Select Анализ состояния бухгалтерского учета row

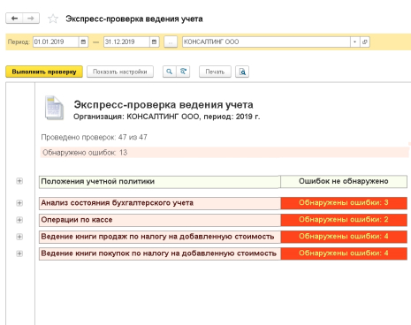(160, 203)
